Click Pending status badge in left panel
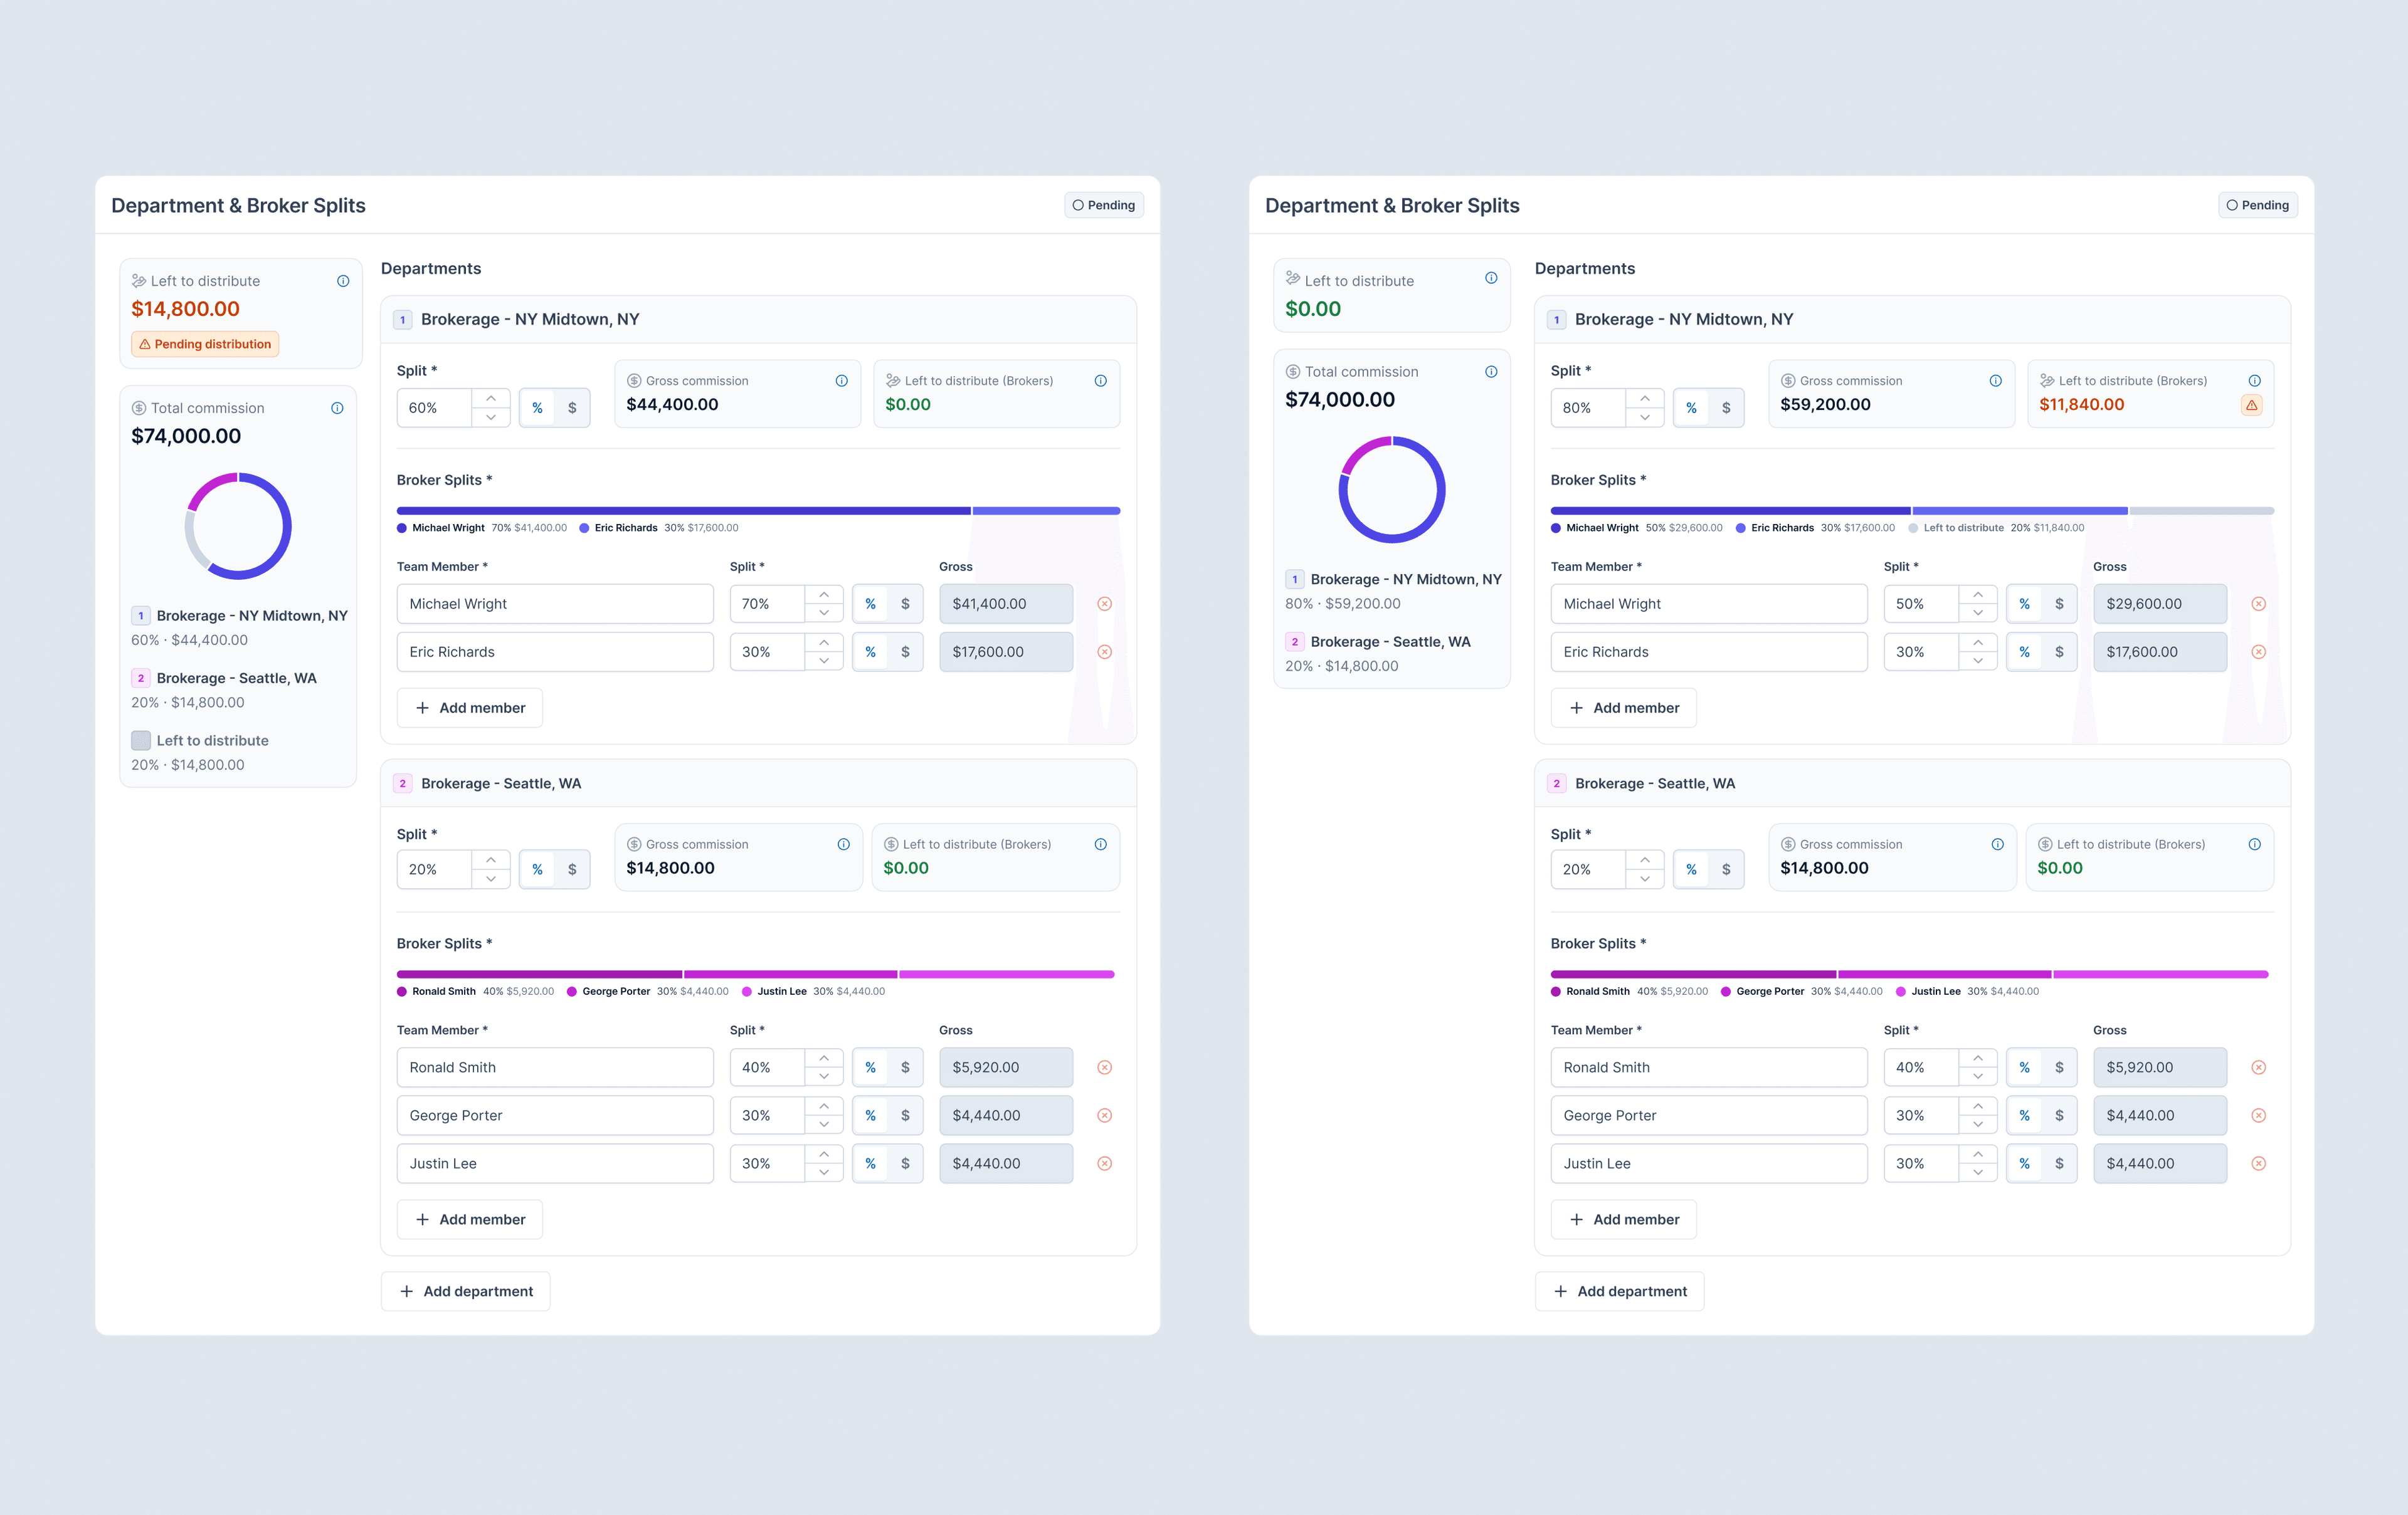The width and height of the screenshot is (2408, 1515). click(x=1104, y=205)
